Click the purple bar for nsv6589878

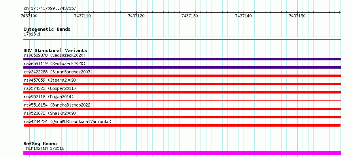click(182, 59)
